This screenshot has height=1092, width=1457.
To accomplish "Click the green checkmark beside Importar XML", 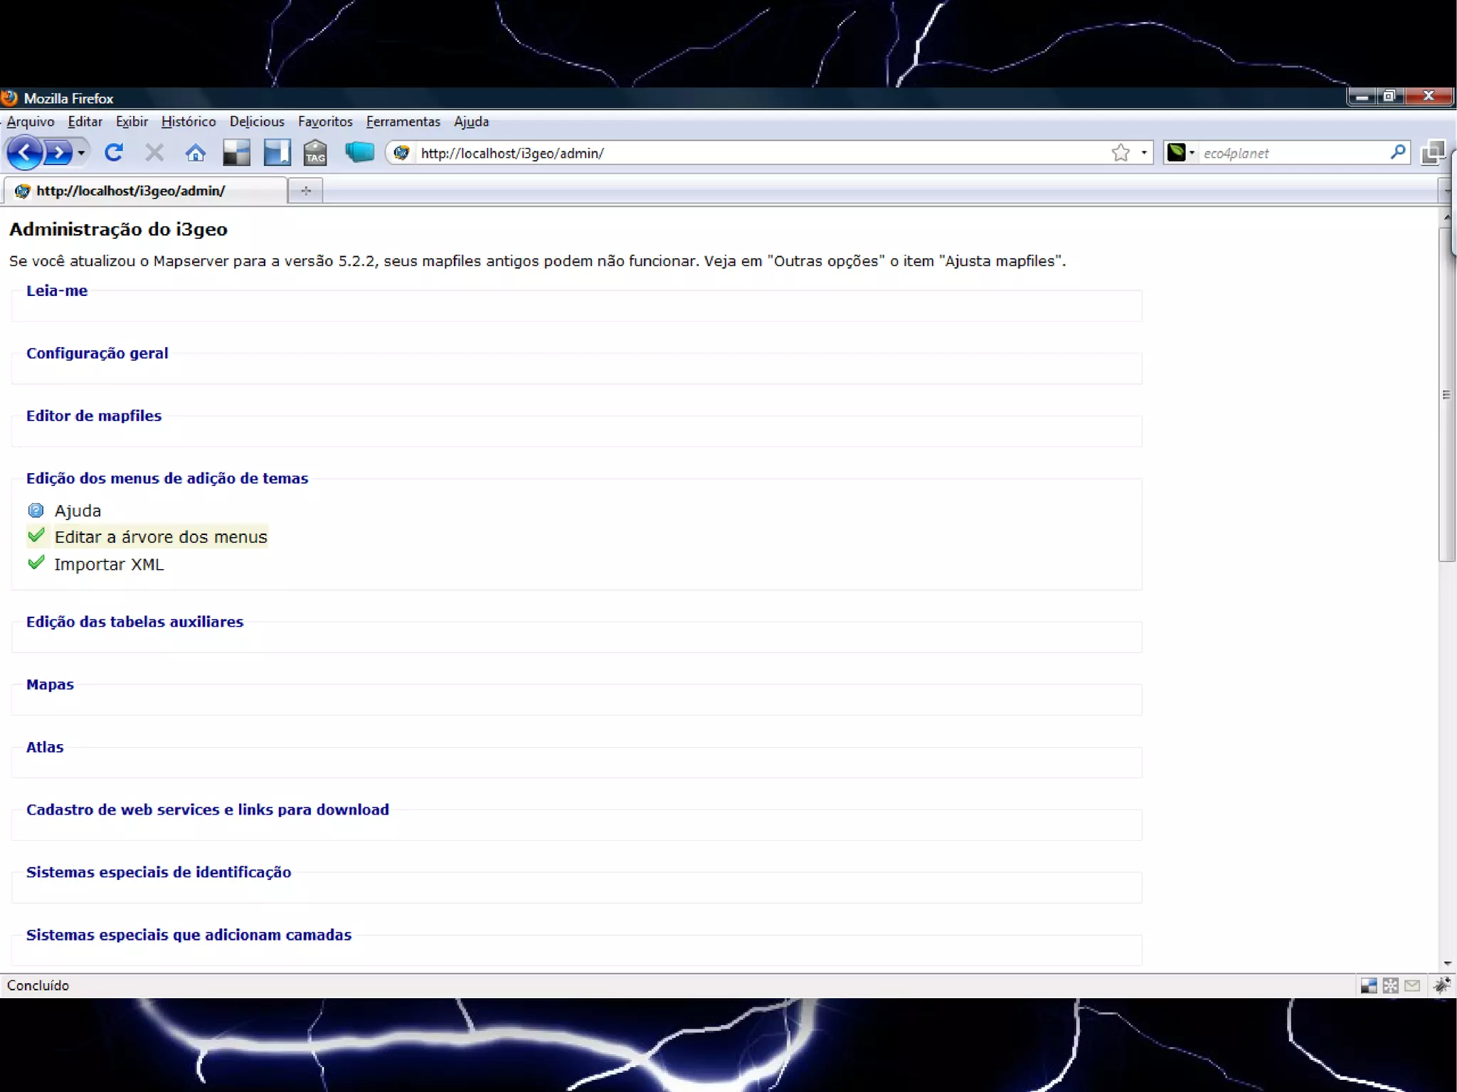I will (36, 563).
